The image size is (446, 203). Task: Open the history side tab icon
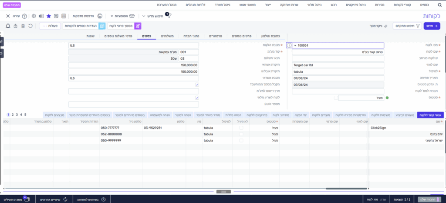click(2, 53)
